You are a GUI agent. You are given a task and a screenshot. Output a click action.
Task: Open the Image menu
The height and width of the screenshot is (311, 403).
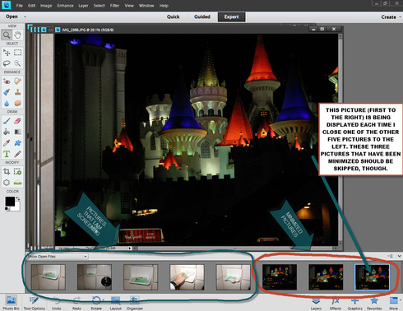click(46, 6)
